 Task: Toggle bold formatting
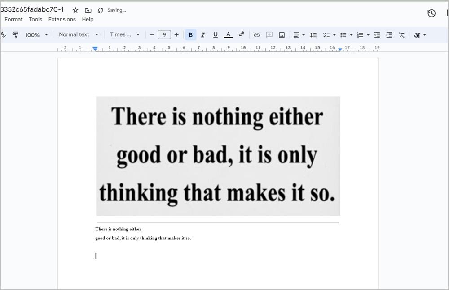191,35
